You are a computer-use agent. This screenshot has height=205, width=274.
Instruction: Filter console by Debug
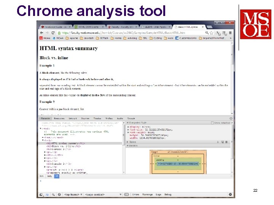point(168,194)
